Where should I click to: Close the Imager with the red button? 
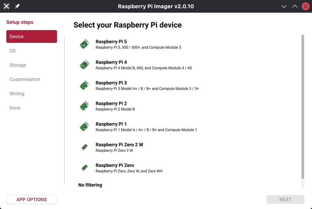306,6
